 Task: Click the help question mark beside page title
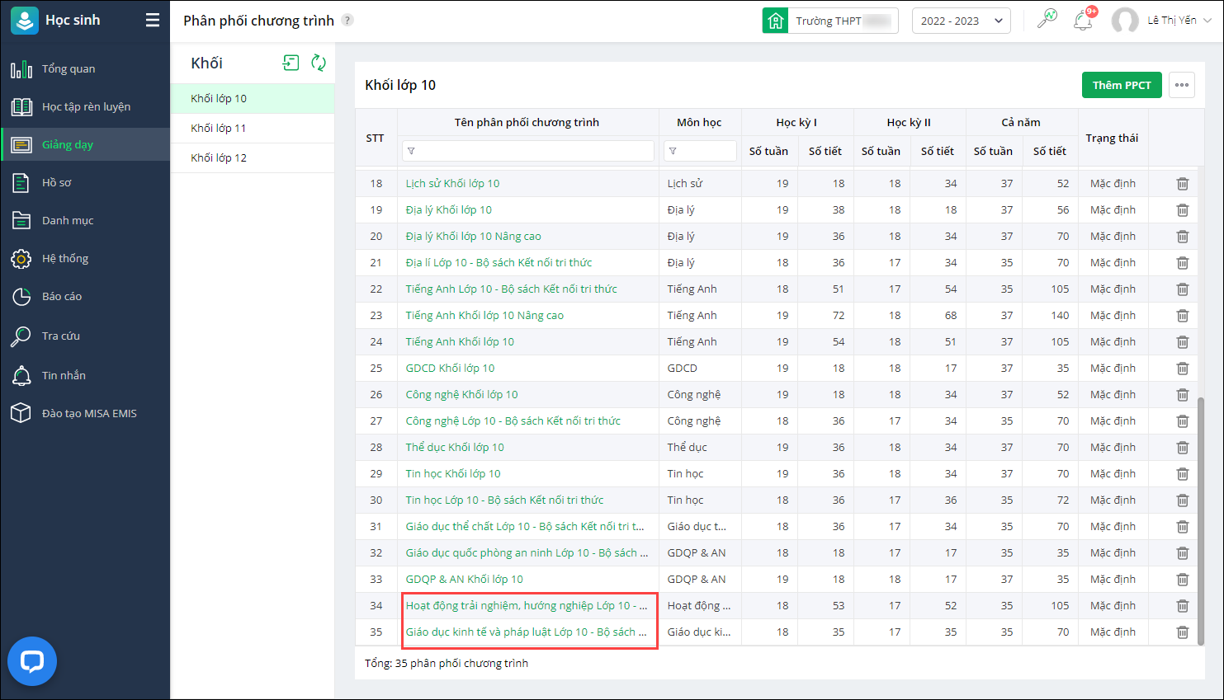pos(347,21)
